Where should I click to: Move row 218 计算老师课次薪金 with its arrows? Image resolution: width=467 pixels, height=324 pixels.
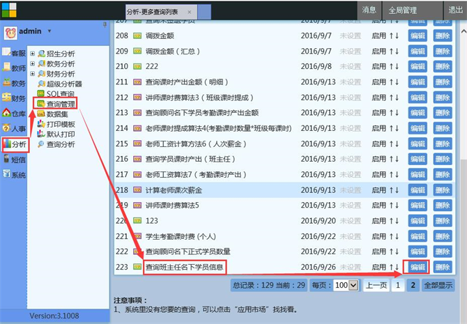[x=394, y=190]
